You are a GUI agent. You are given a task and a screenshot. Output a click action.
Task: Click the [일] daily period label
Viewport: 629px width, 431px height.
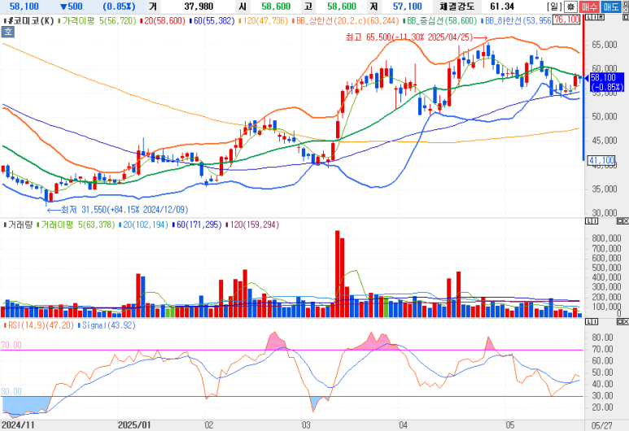point(554,7)
